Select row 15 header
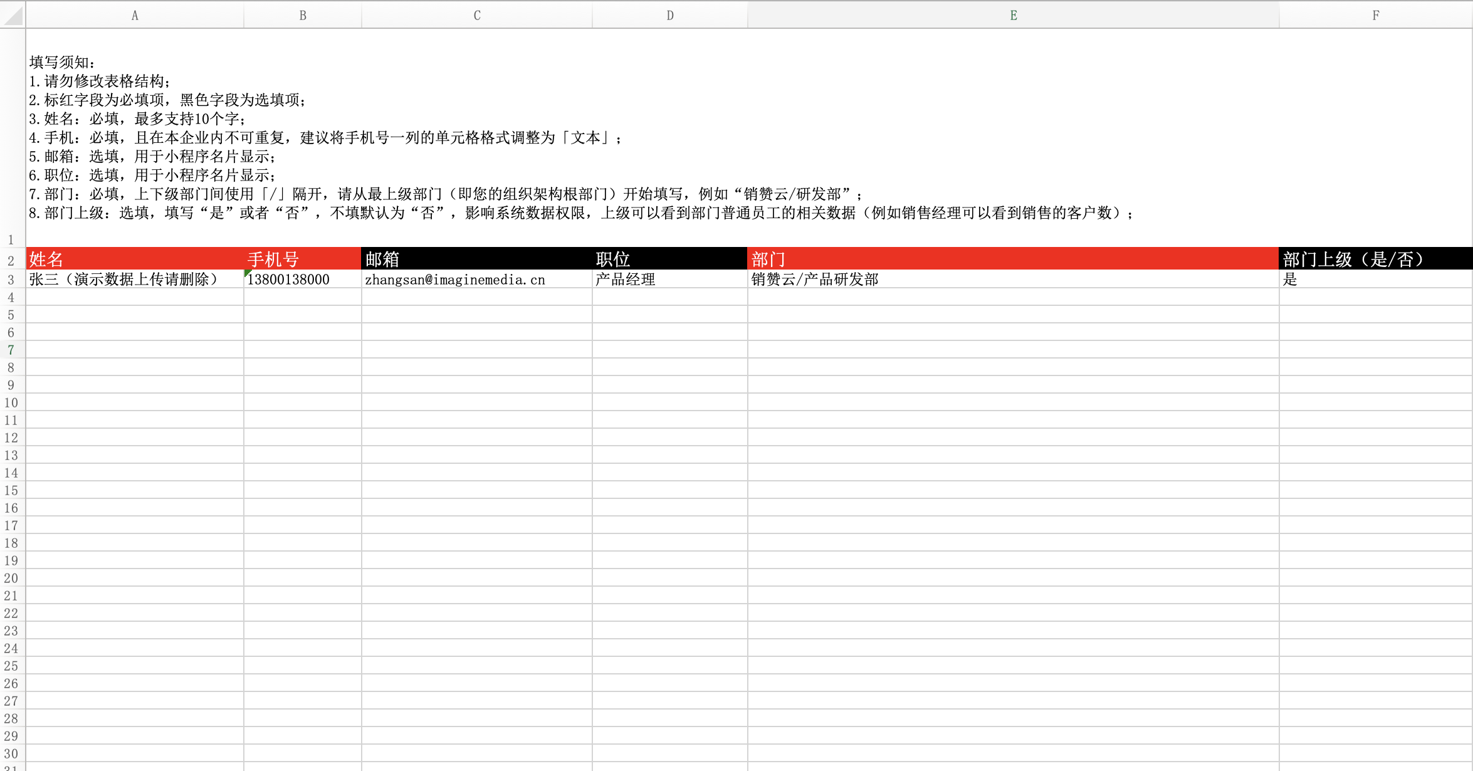Image resolution: width=1473 pixels, height=771 pixels. coord(11,490)
